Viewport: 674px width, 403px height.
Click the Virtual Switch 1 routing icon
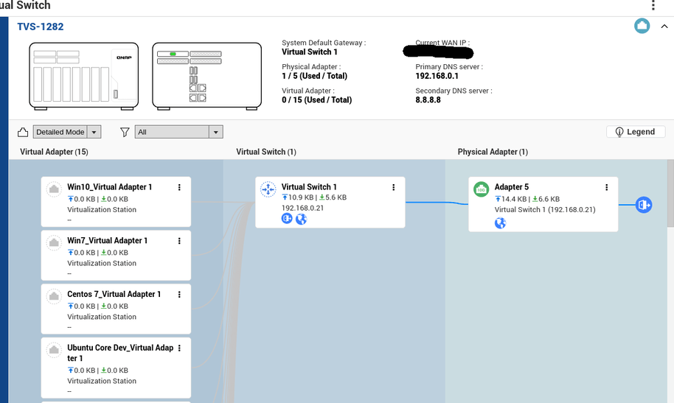268,189
